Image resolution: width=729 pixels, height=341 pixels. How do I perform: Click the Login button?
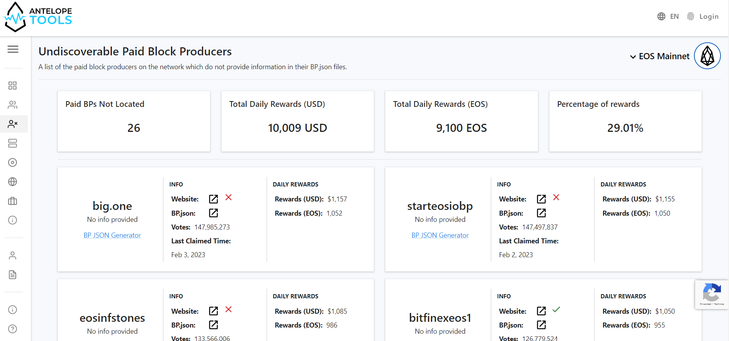coord(703,17)
